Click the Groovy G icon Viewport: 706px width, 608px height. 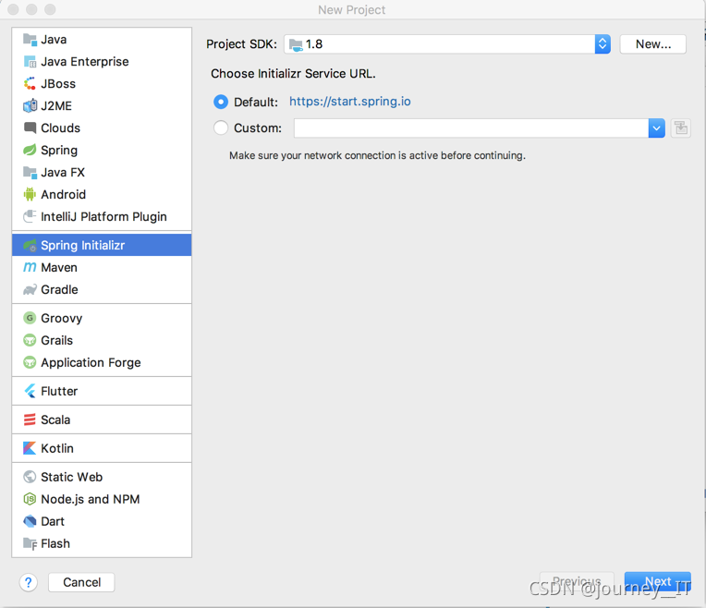coord(30,318)
